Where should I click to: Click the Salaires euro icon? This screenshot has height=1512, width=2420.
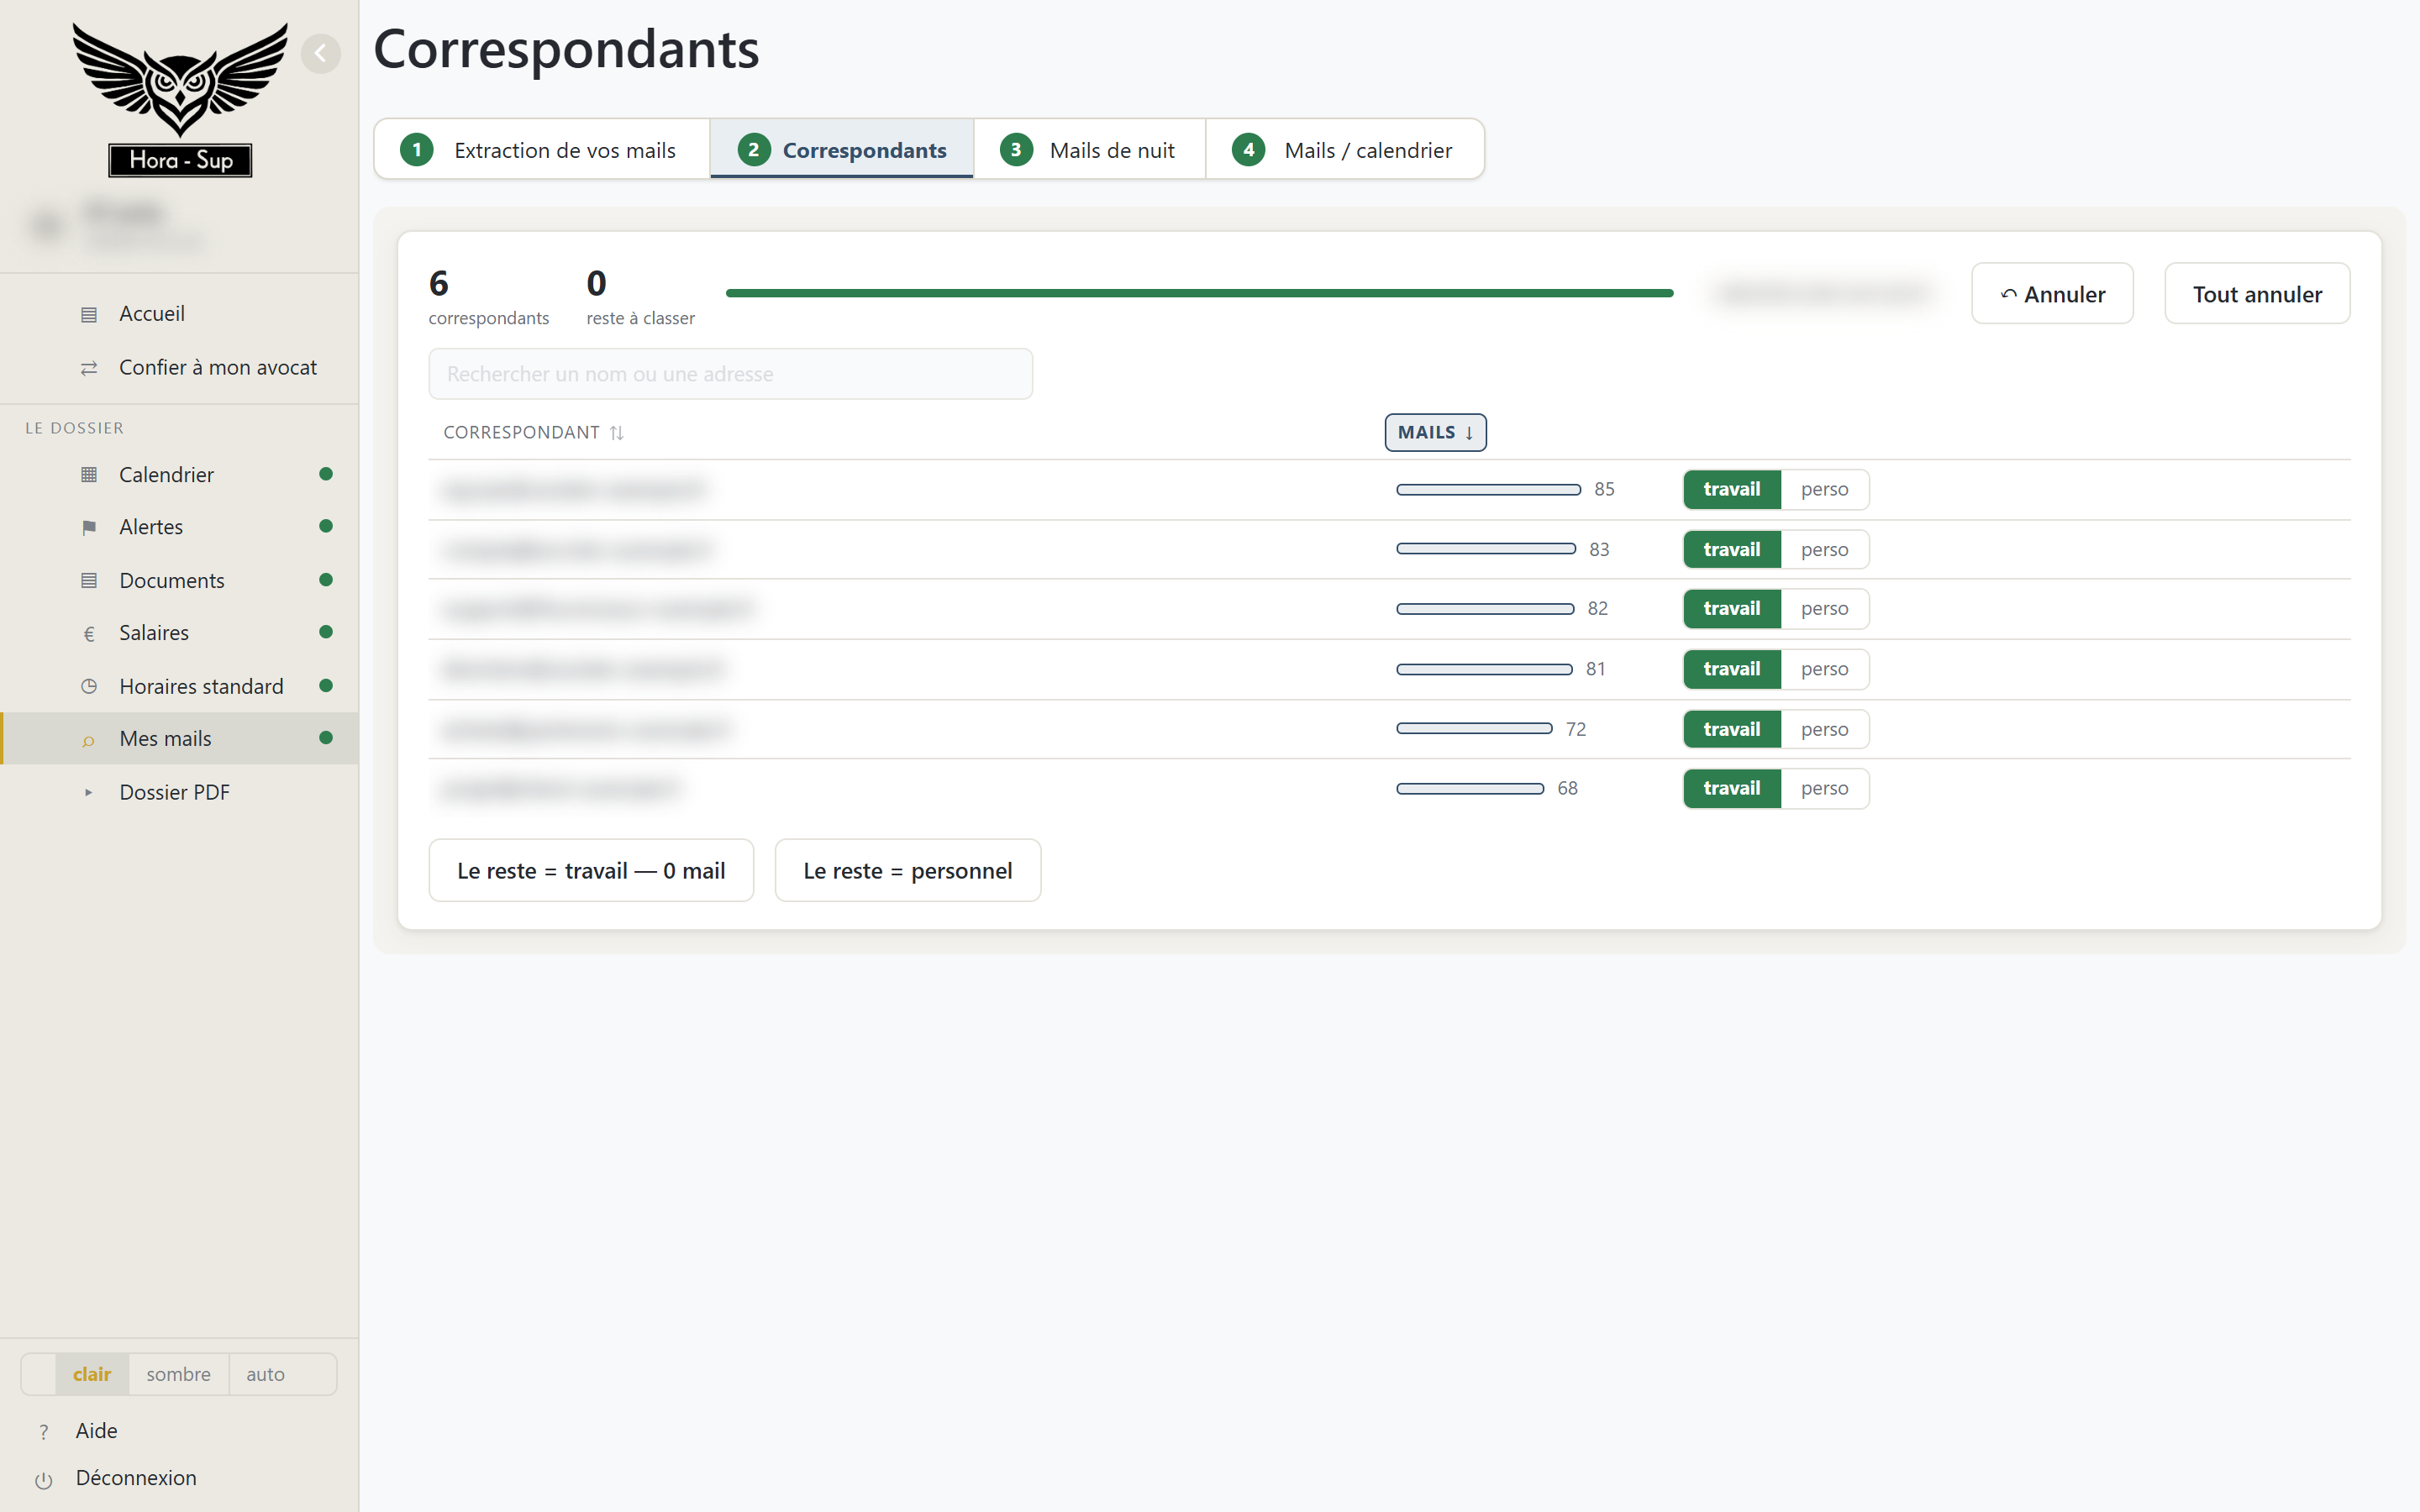pos(89,633)
